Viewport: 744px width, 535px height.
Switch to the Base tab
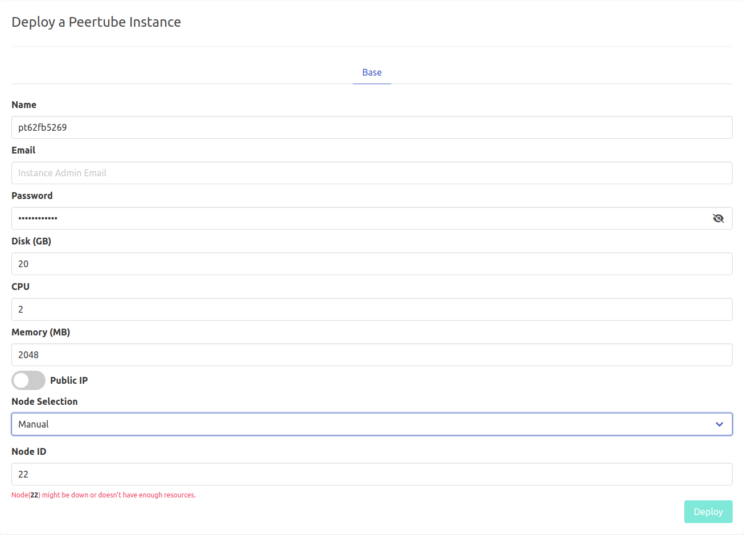(372, 73)
